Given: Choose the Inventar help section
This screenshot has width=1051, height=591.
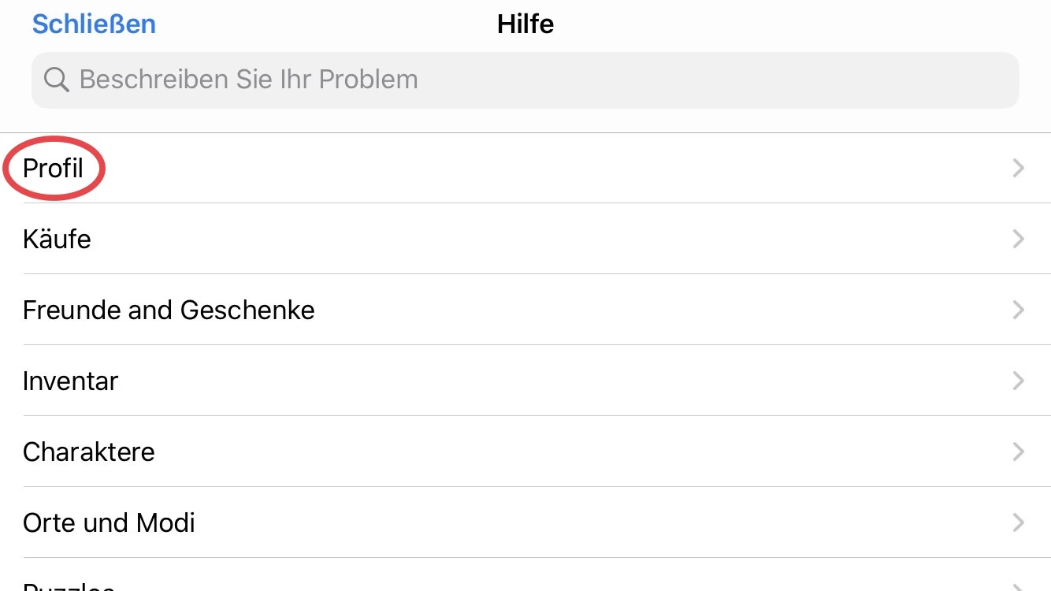Looking at the screenshot, I should click(70, 381).
